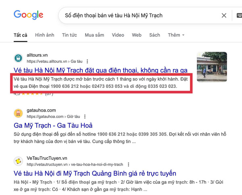Click the alltours.vn site favicon

[x=19, y=58]
